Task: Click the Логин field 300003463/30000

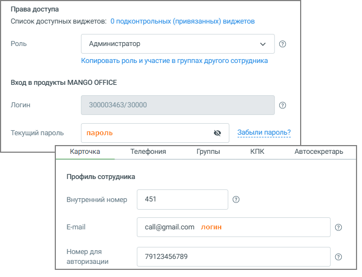Action: pos(178,105)
